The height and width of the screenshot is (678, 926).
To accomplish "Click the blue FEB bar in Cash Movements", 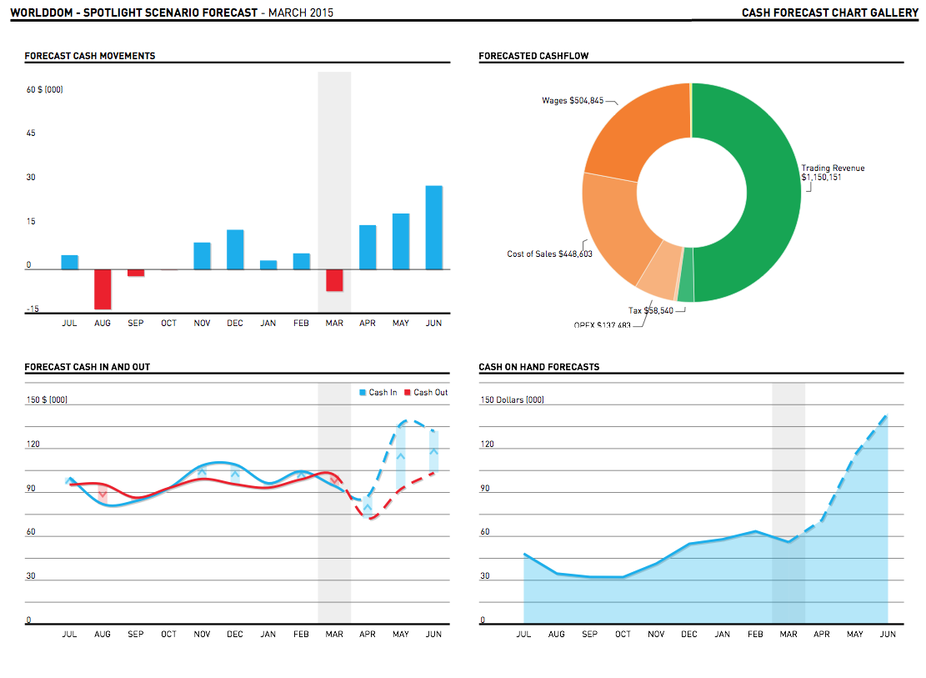I will pos(301,261).
